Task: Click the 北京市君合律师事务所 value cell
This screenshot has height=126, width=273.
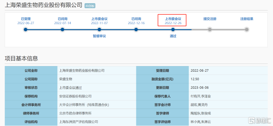Action: coord(97,113)
